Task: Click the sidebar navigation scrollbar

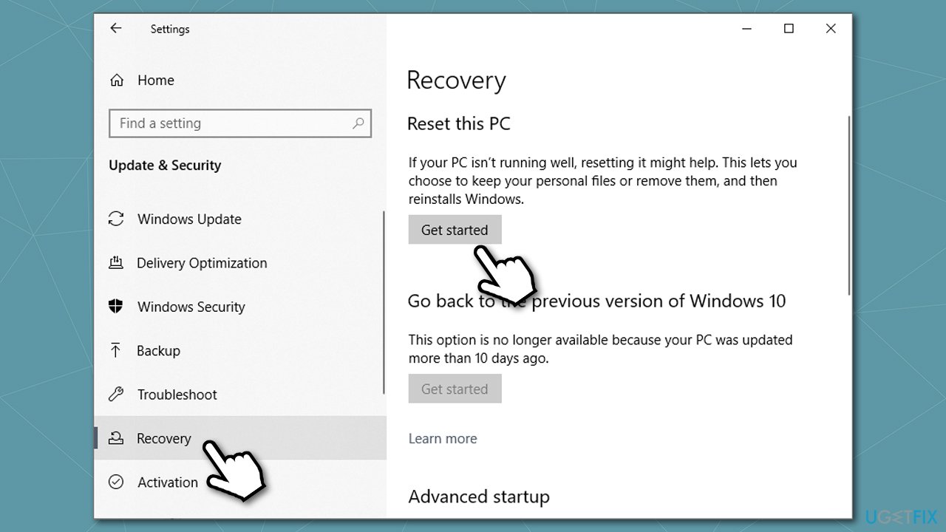Action: pos(384,303)
